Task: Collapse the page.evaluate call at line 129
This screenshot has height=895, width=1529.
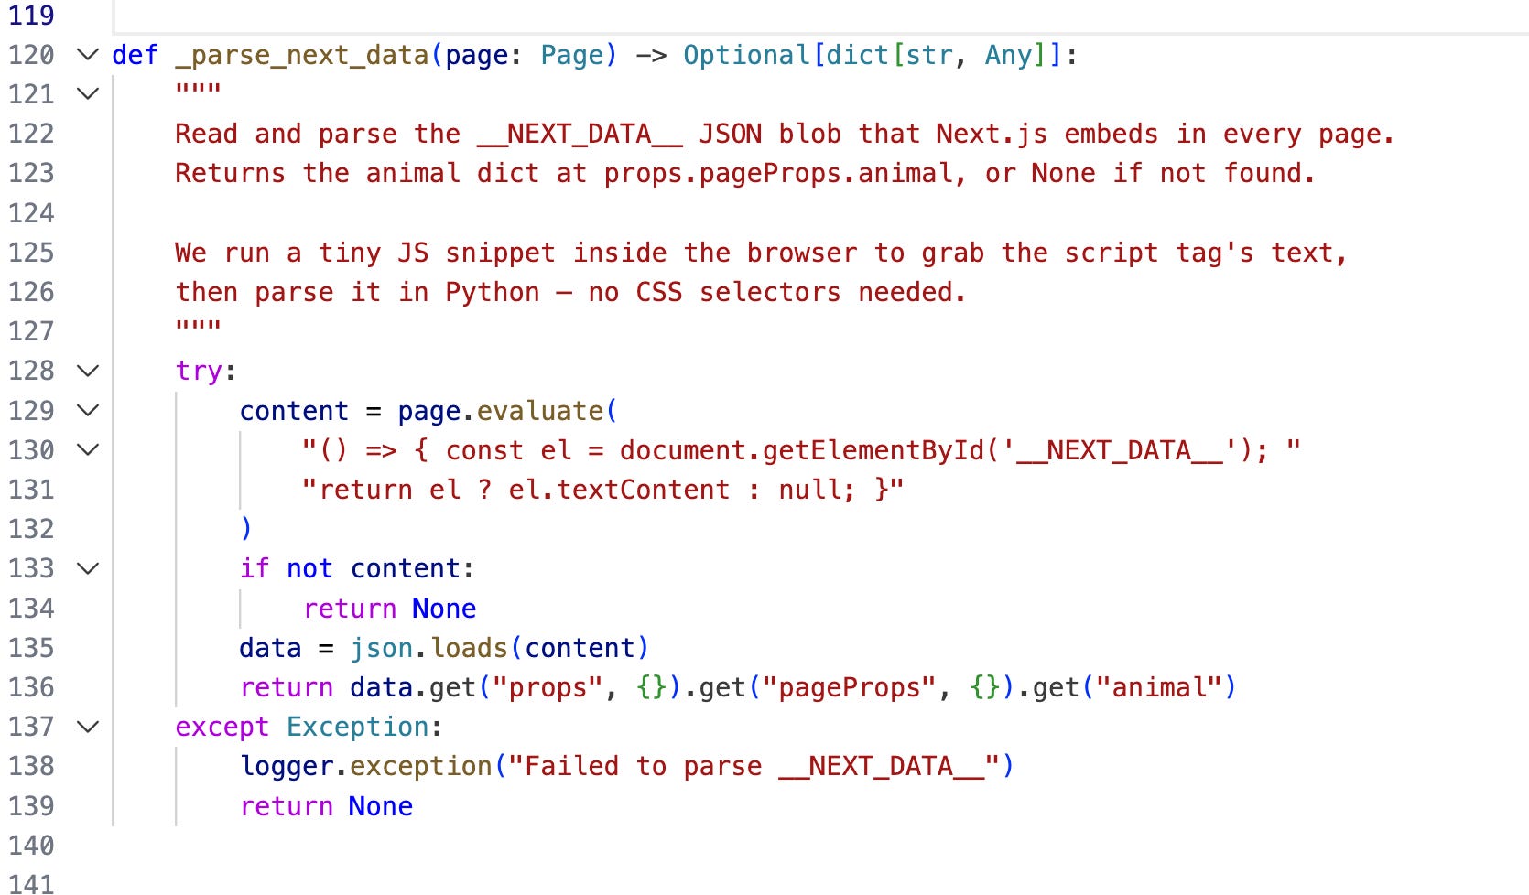Action: [x=88, y=411]
